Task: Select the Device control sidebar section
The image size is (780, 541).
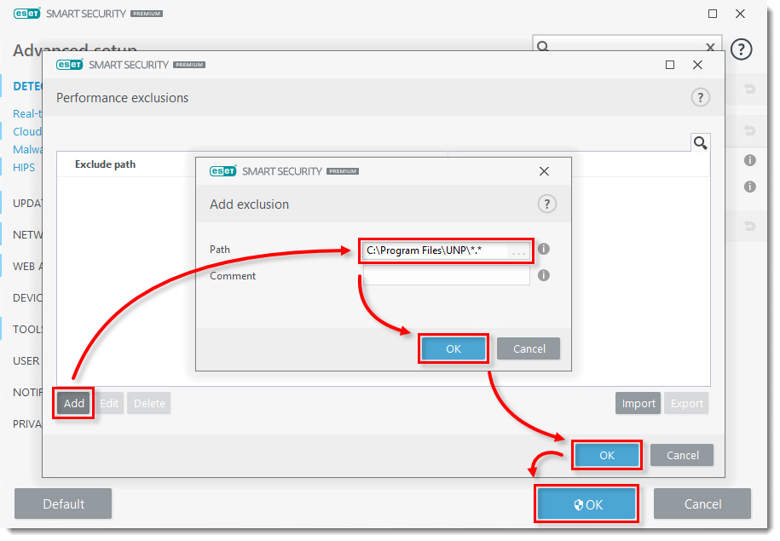Action: (x=27, y=298)
